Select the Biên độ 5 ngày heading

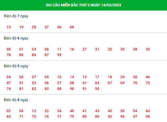coord(16,66)
